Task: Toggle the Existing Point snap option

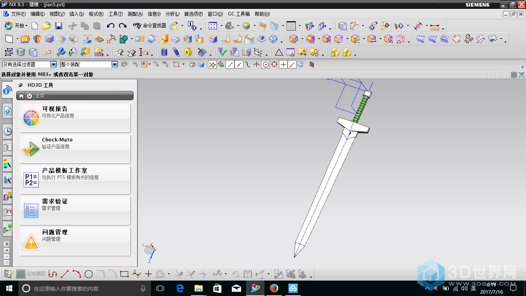Action: tap(283, 64)
